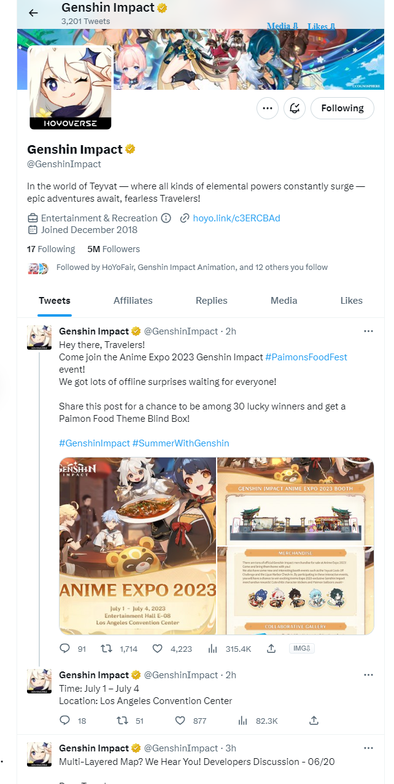Viewport: 394px width, 784px height.
Task: Open the profile three-dots more menu
Action: pyautogui.click(x=267, y=108)
